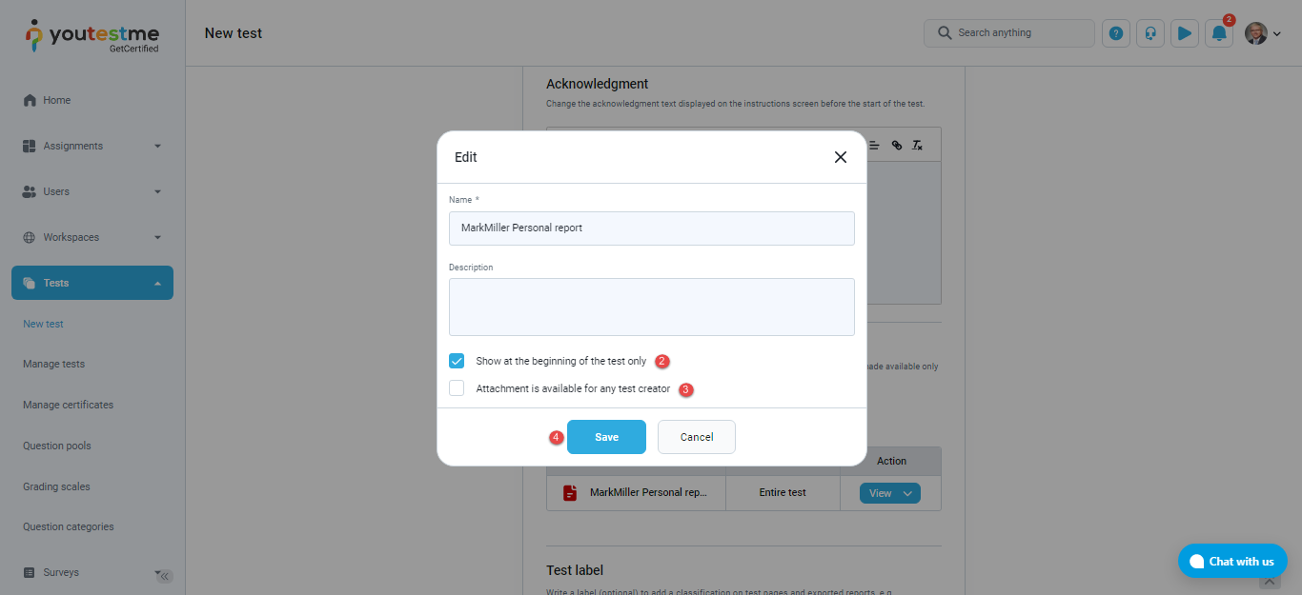
Task: Click the youtestme GetCertified logo
Action: [92, 36]
